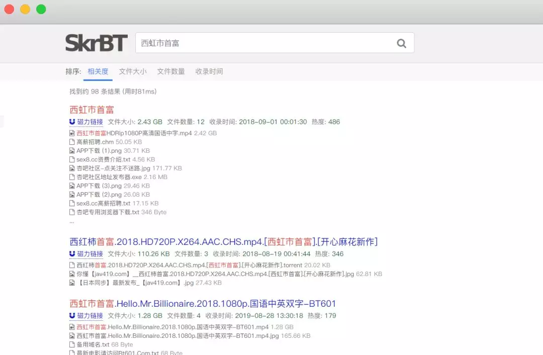Click file icon beside 备用域名.txt

click(x=72, y=344)
